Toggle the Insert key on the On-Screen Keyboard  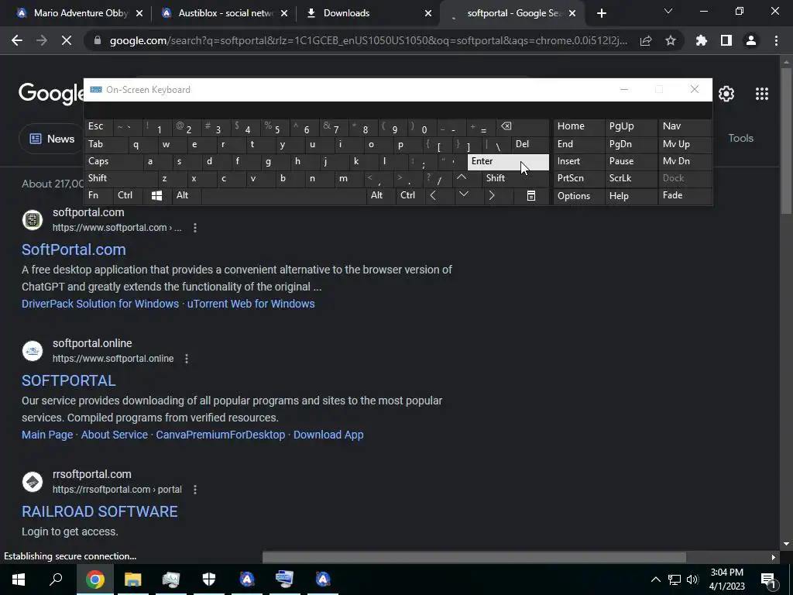[579, 162]
